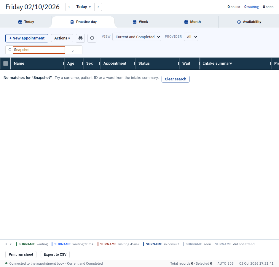Open the Today date dropdown
Viewport: 279px width, 267px height.
(83, 7)
